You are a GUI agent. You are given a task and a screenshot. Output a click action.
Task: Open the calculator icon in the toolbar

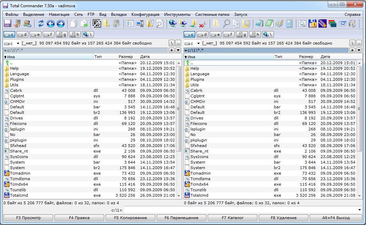(289, 23)
